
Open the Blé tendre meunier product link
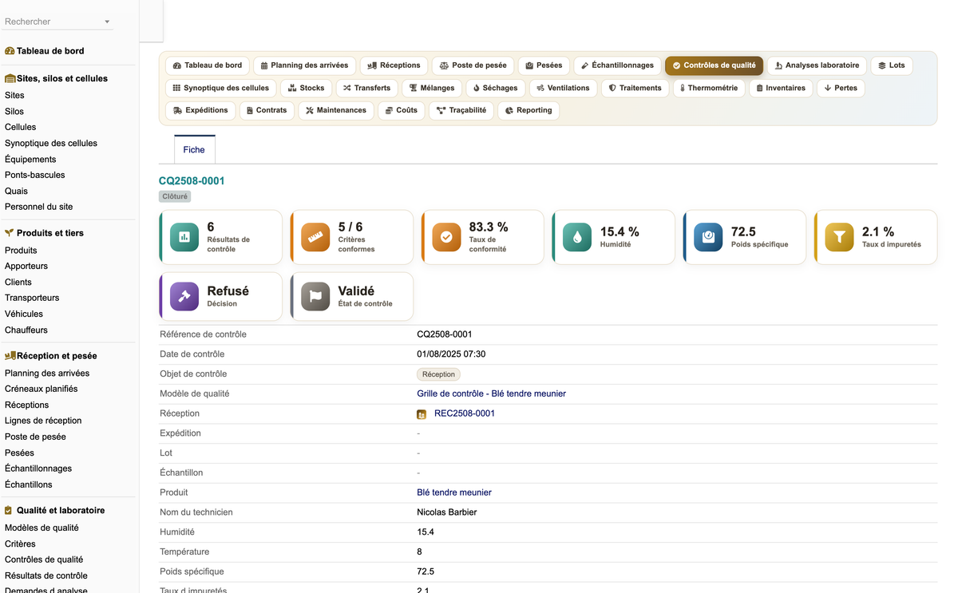[454, 492]
